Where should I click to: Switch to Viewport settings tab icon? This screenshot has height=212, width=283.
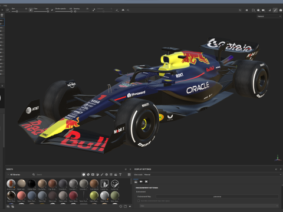click(x=146, y=181)
